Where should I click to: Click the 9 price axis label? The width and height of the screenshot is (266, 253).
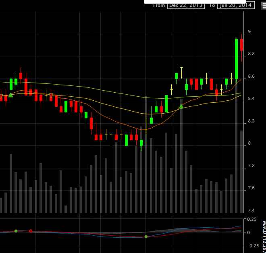pos(249,31)
